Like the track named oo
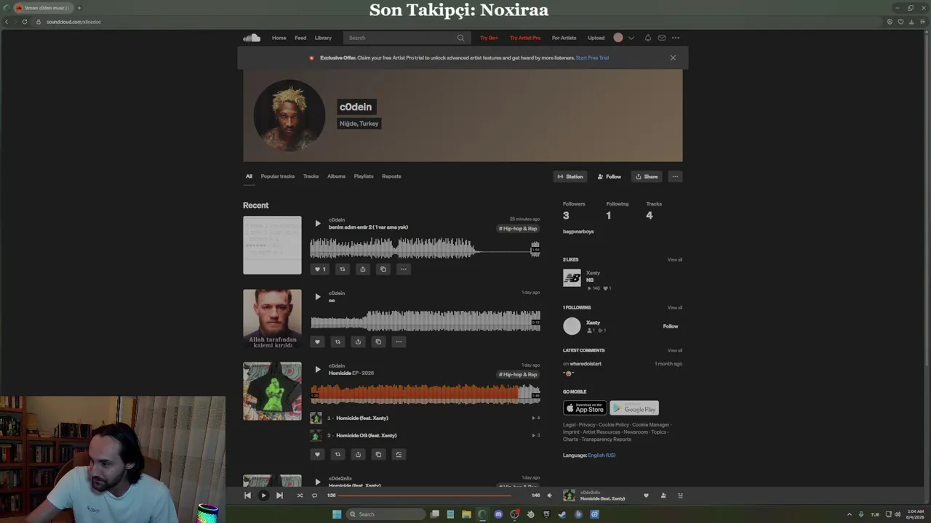Screen dimensions: 931x523 click(x=317, y=341)
